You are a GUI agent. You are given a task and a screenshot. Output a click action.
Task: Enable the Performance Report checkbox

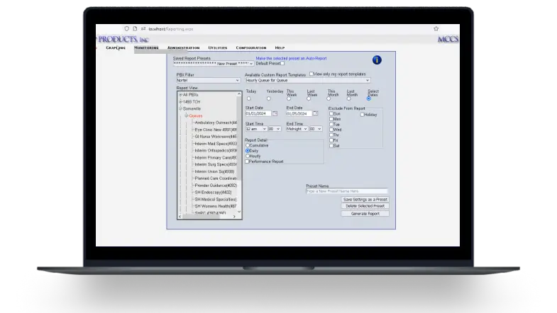[248, 161]
